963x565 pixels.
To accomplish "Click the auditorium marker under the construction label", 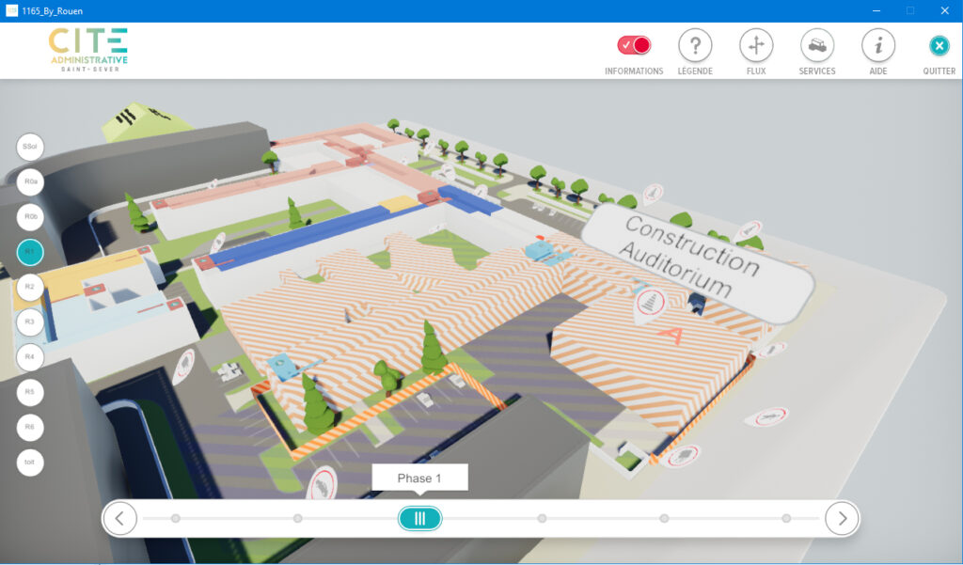I will click(x=651, y=303).
